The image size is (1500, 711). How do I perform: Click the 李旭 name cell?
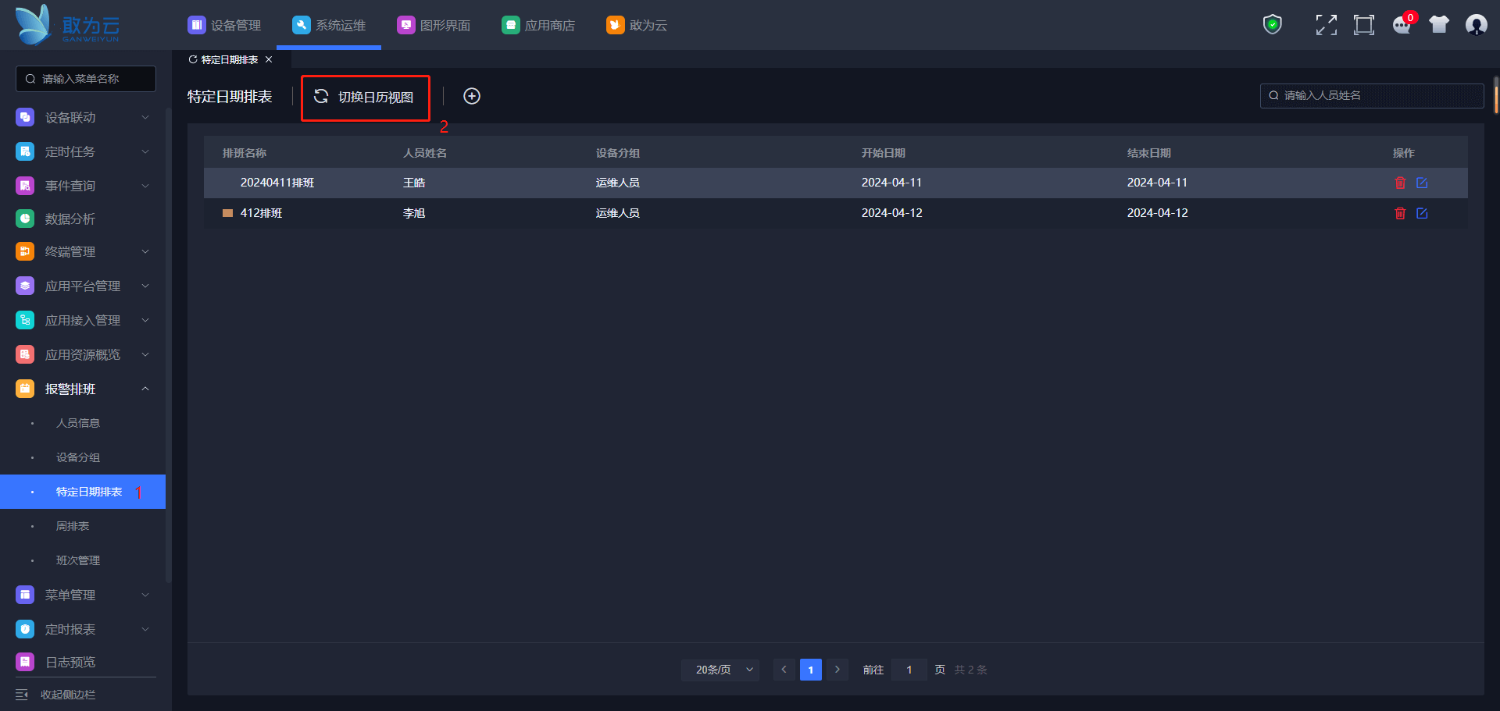(x=414, y=213)
